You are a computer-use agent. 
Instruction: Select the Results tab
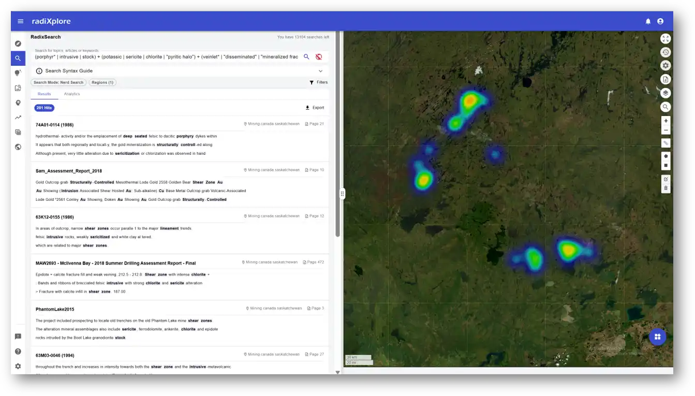44,94
